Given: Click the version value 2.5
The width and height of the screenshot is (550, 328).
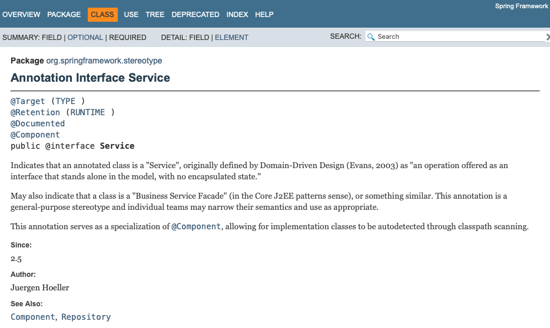Looking at the screenshot, I should tap(16, 259).
